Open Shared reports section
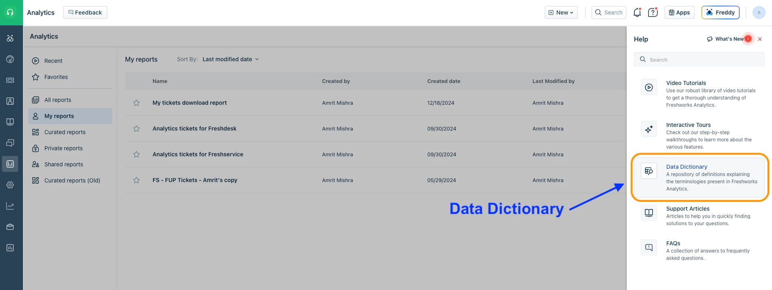The height and width of the screenshot is (290, 772). pos(70,164)
